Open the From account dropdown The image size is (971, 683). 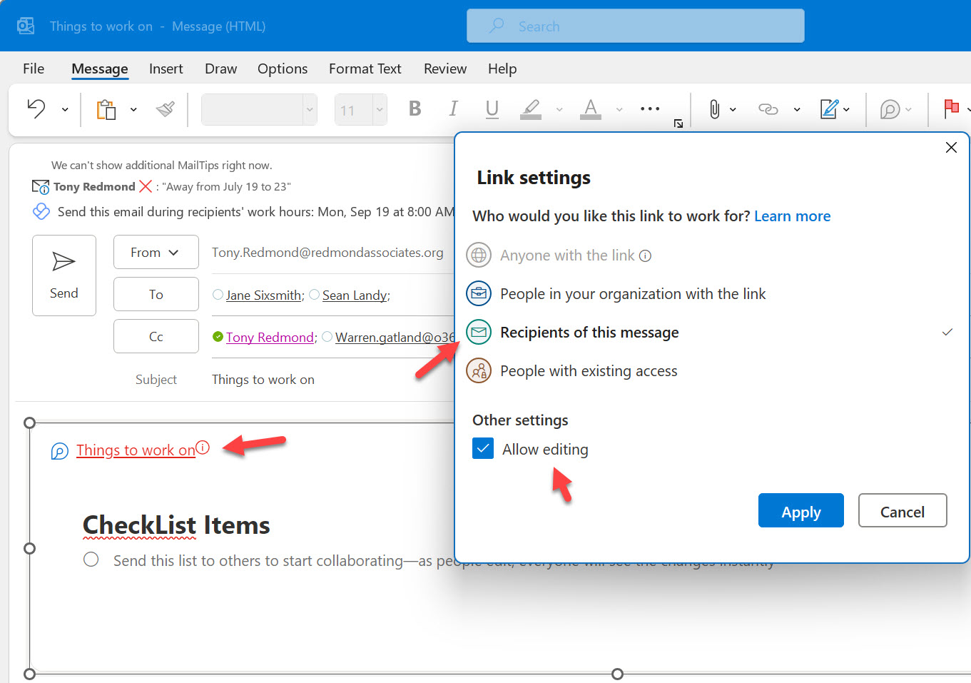[156, 252]
